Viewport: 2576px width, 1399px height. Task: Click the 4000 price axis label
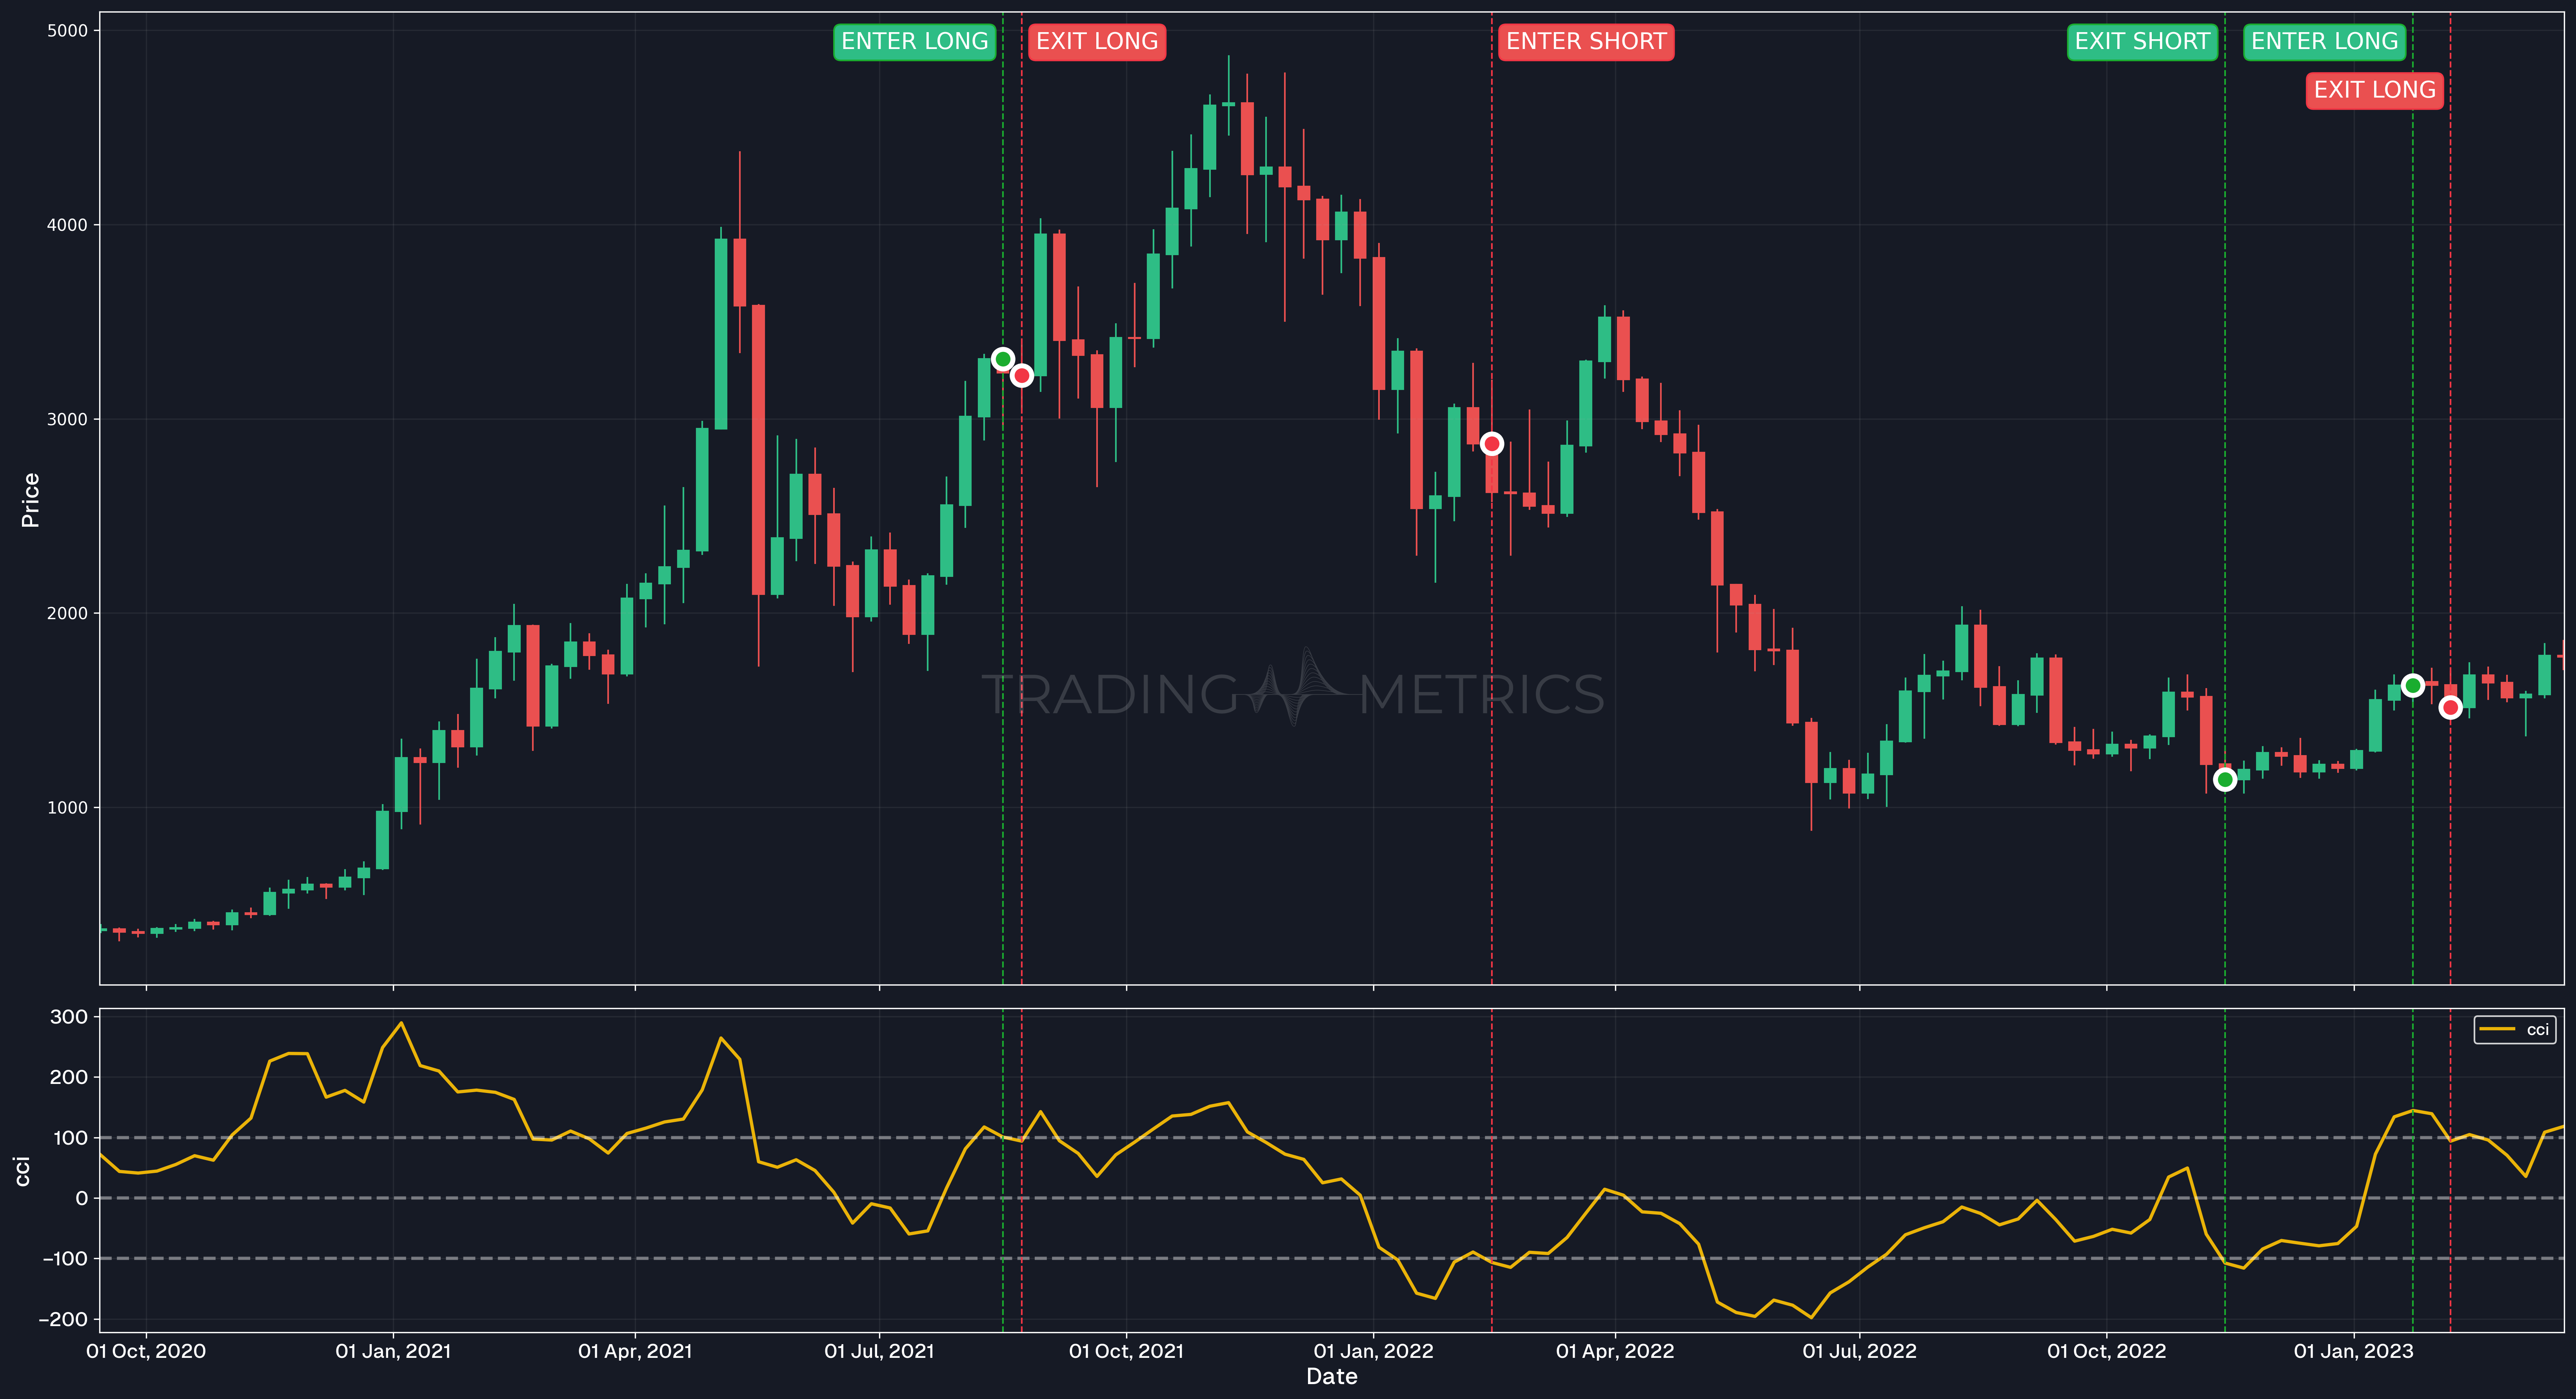[68, 225]
